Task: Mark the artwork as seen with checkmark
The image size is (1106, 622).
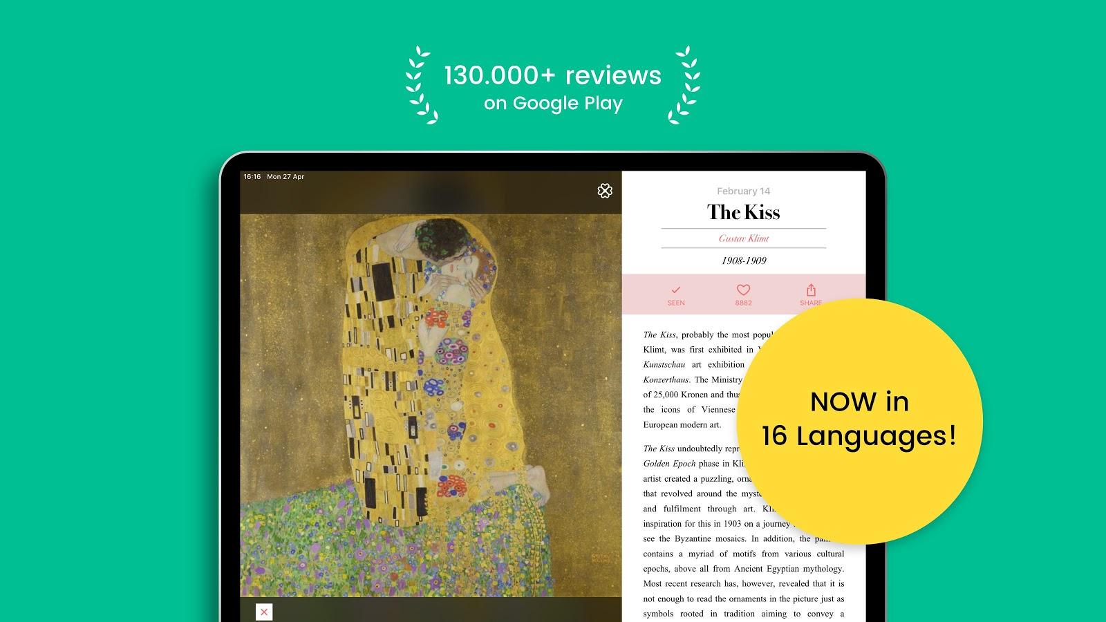Action: 676,290
